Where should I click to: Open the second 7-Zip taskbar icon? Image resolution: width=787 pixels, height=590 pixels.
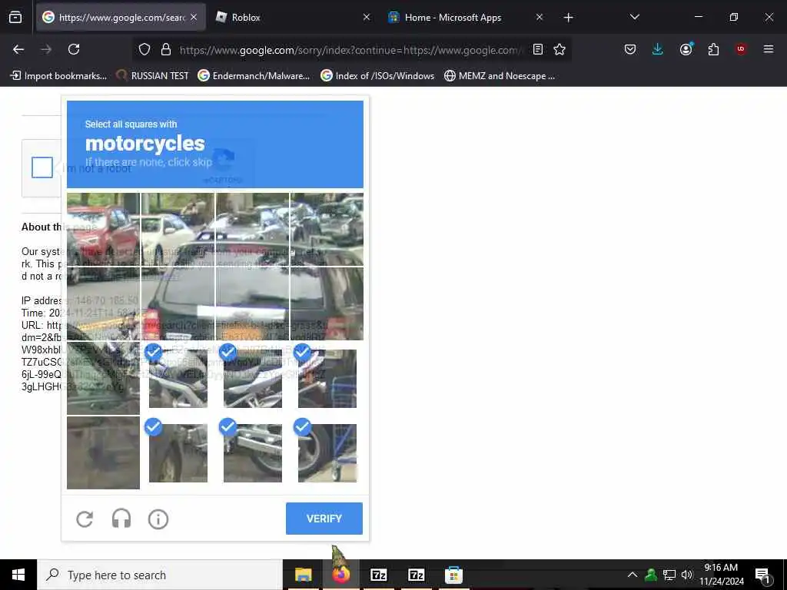point(416,575)
